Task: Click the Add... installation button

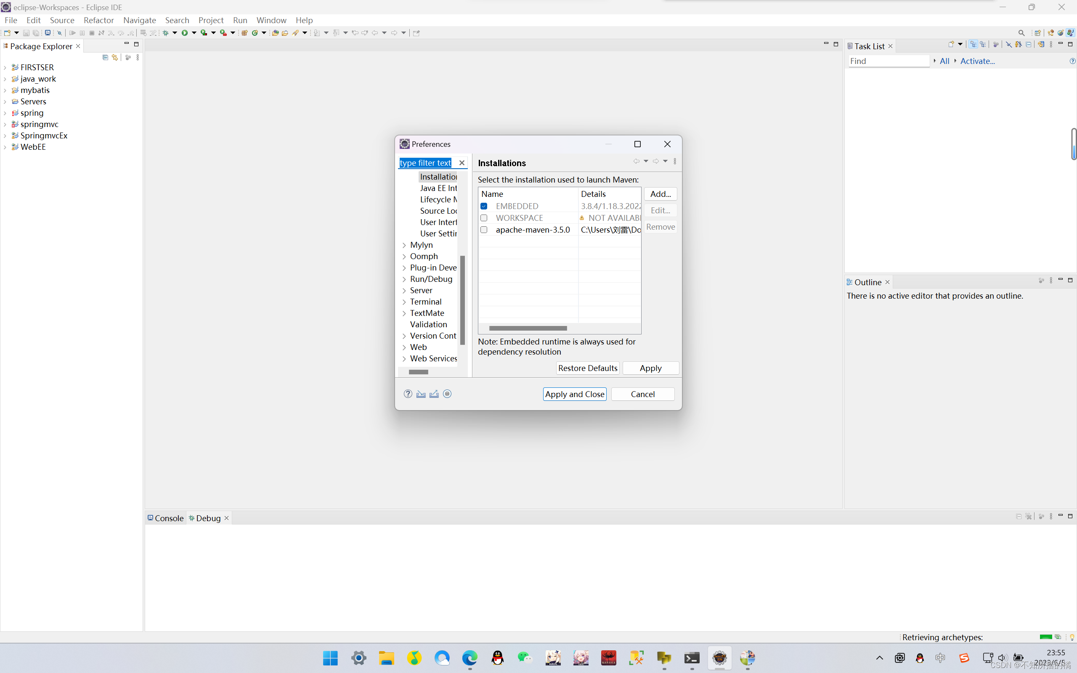Action: pyautogui.click(x=660, y=194)
